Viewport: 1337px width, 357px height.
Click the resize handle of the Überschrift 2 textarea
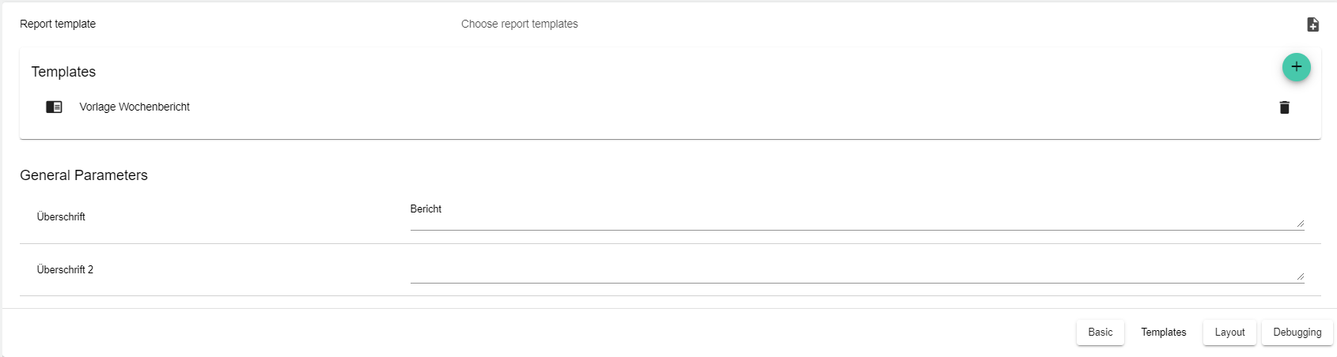tap(1300, 276)
